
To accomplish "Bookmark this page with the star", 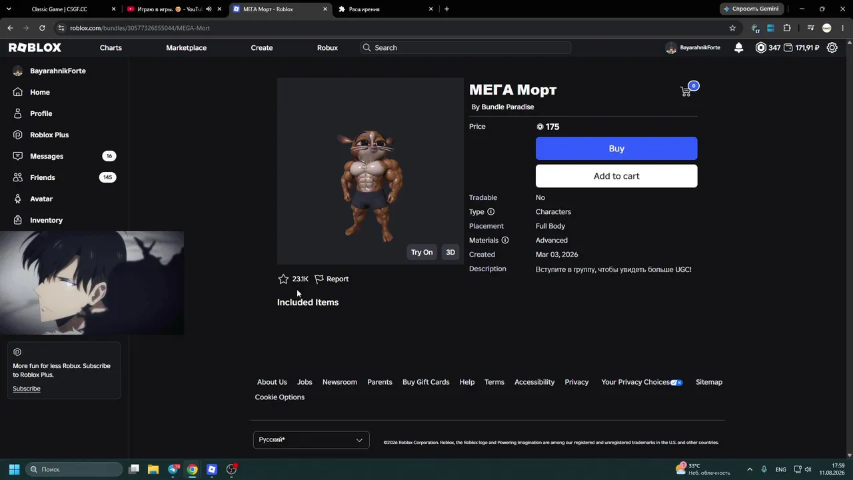I will coord(732,28).
